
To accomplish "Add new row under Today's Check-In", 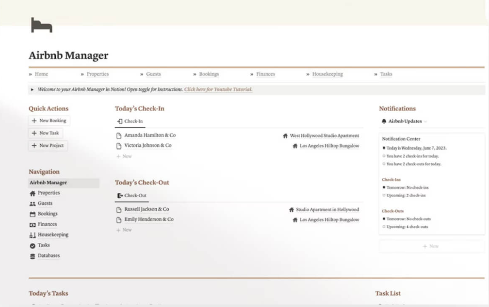I will [x=124, y=156].
